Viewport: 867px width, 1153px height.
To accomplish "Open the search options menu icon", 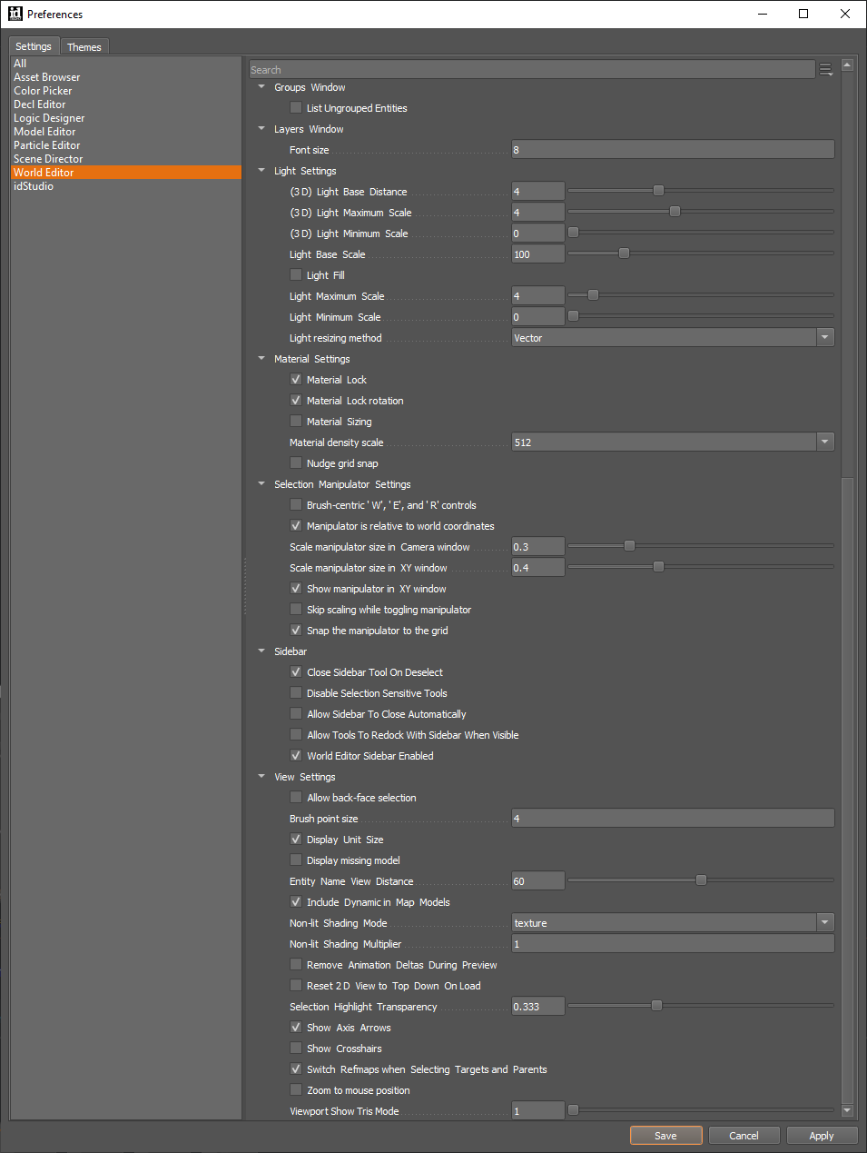I will (825, 70).
